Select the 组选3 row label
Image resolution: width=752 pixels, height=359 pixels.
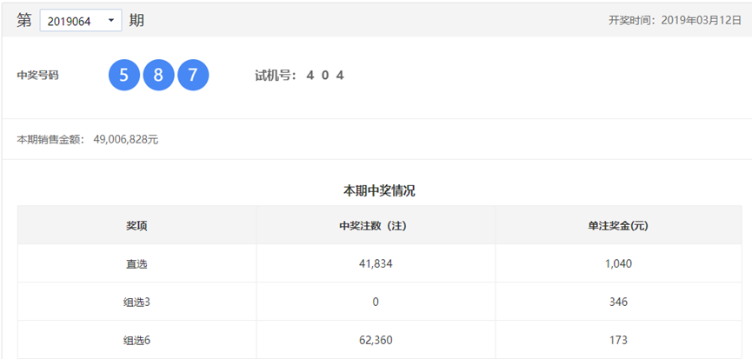(x=136, y=302)
